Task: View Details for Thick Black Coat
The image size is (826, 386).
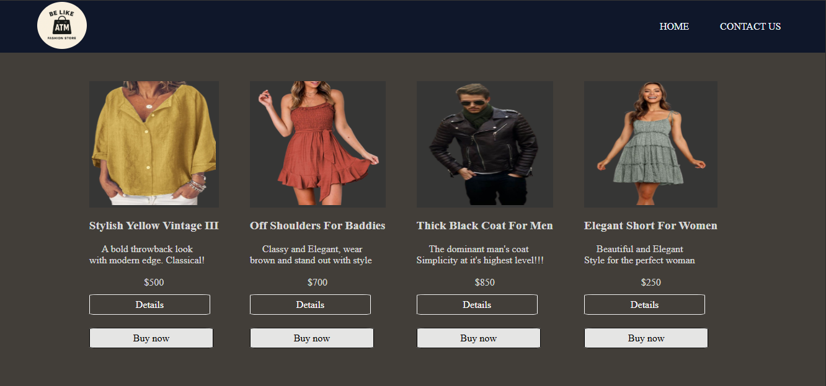Action: (x=477, y=305)
